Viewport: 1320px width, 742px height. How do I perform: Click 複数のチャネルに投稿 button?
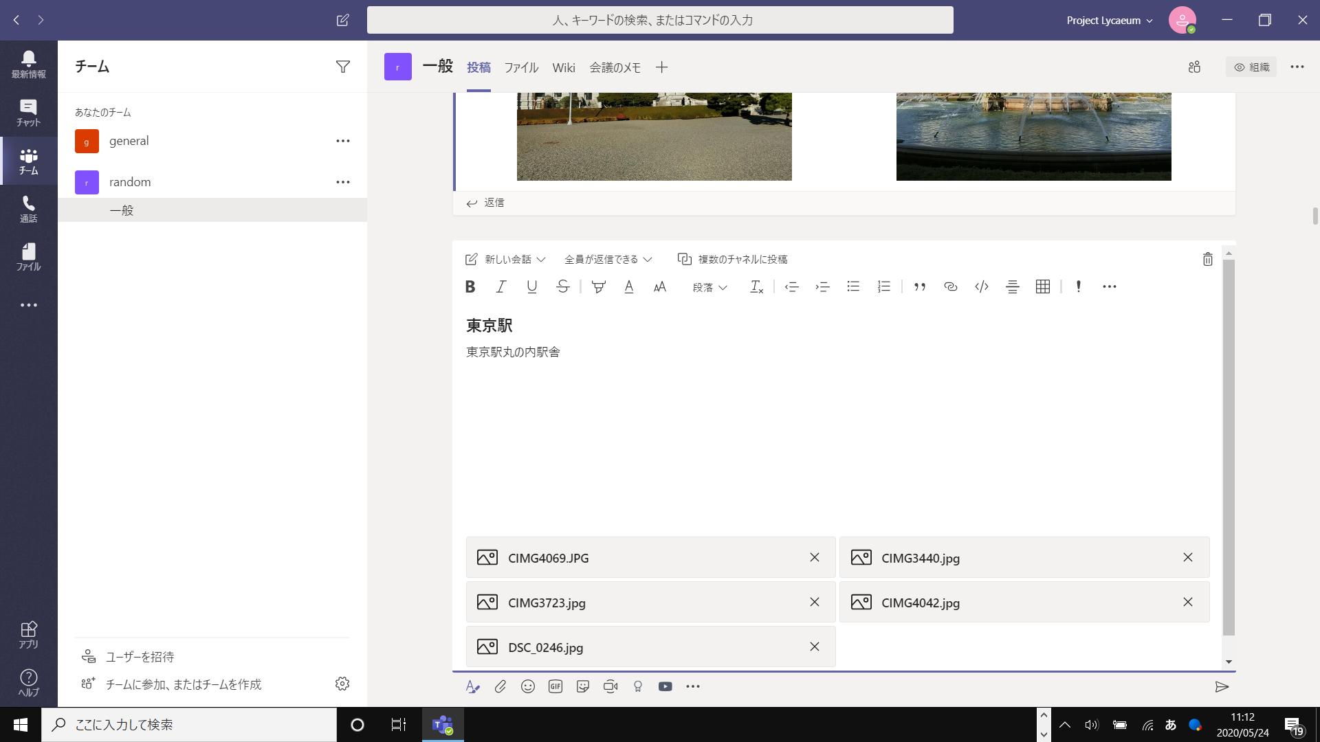click(733, 259)
